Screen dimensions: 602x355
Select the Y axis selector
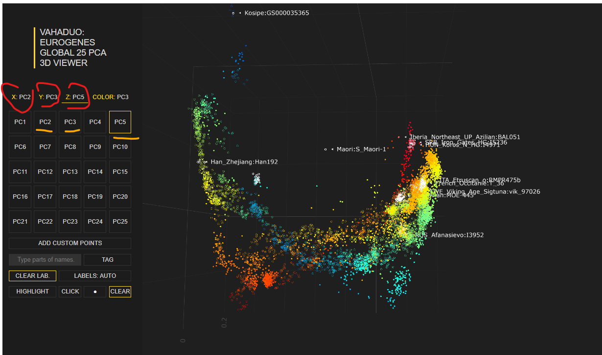[48, 97]
